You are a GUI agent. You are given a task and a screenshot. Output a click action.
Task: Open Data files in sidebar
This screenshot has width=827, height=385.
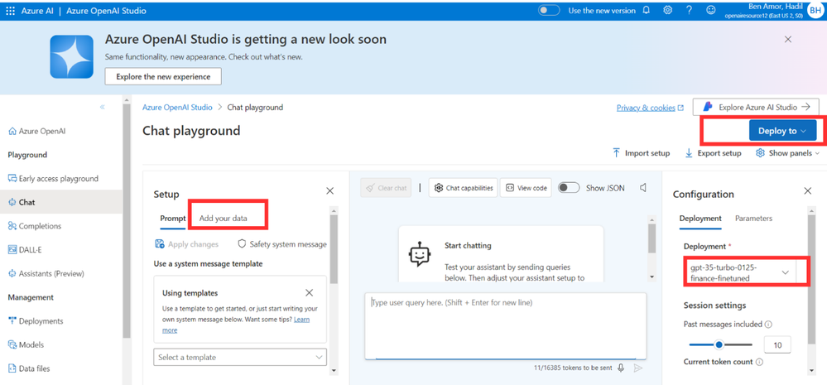29,368
